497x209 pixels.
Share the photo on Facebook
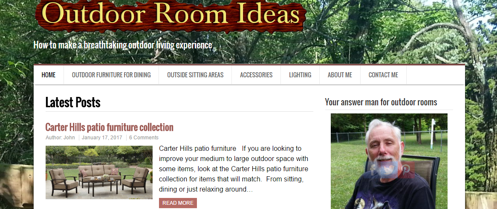pyautogui.click(x=372, y=170)
